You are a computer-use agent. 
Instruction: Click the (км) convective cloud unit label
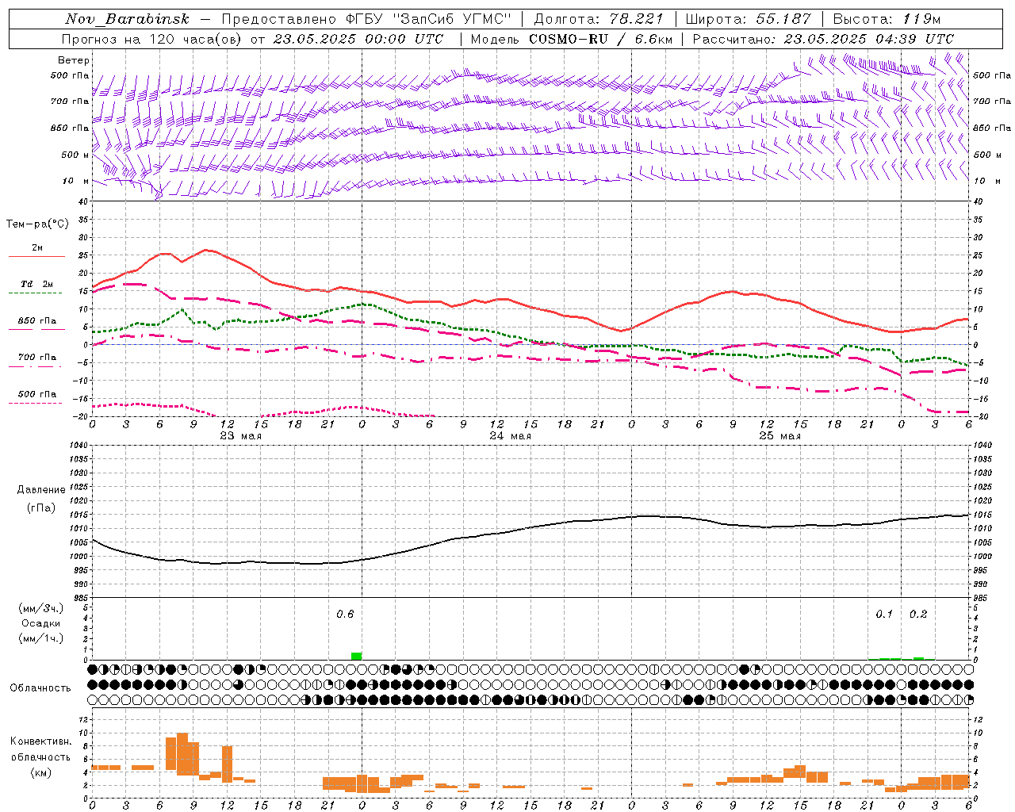41,772
